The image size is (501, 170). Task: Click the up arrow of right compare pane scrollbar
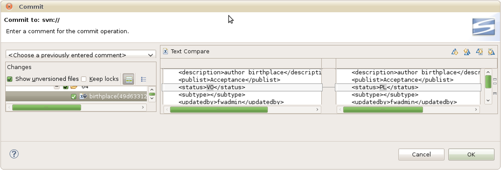pyautogui.click(x=488, y=72)
